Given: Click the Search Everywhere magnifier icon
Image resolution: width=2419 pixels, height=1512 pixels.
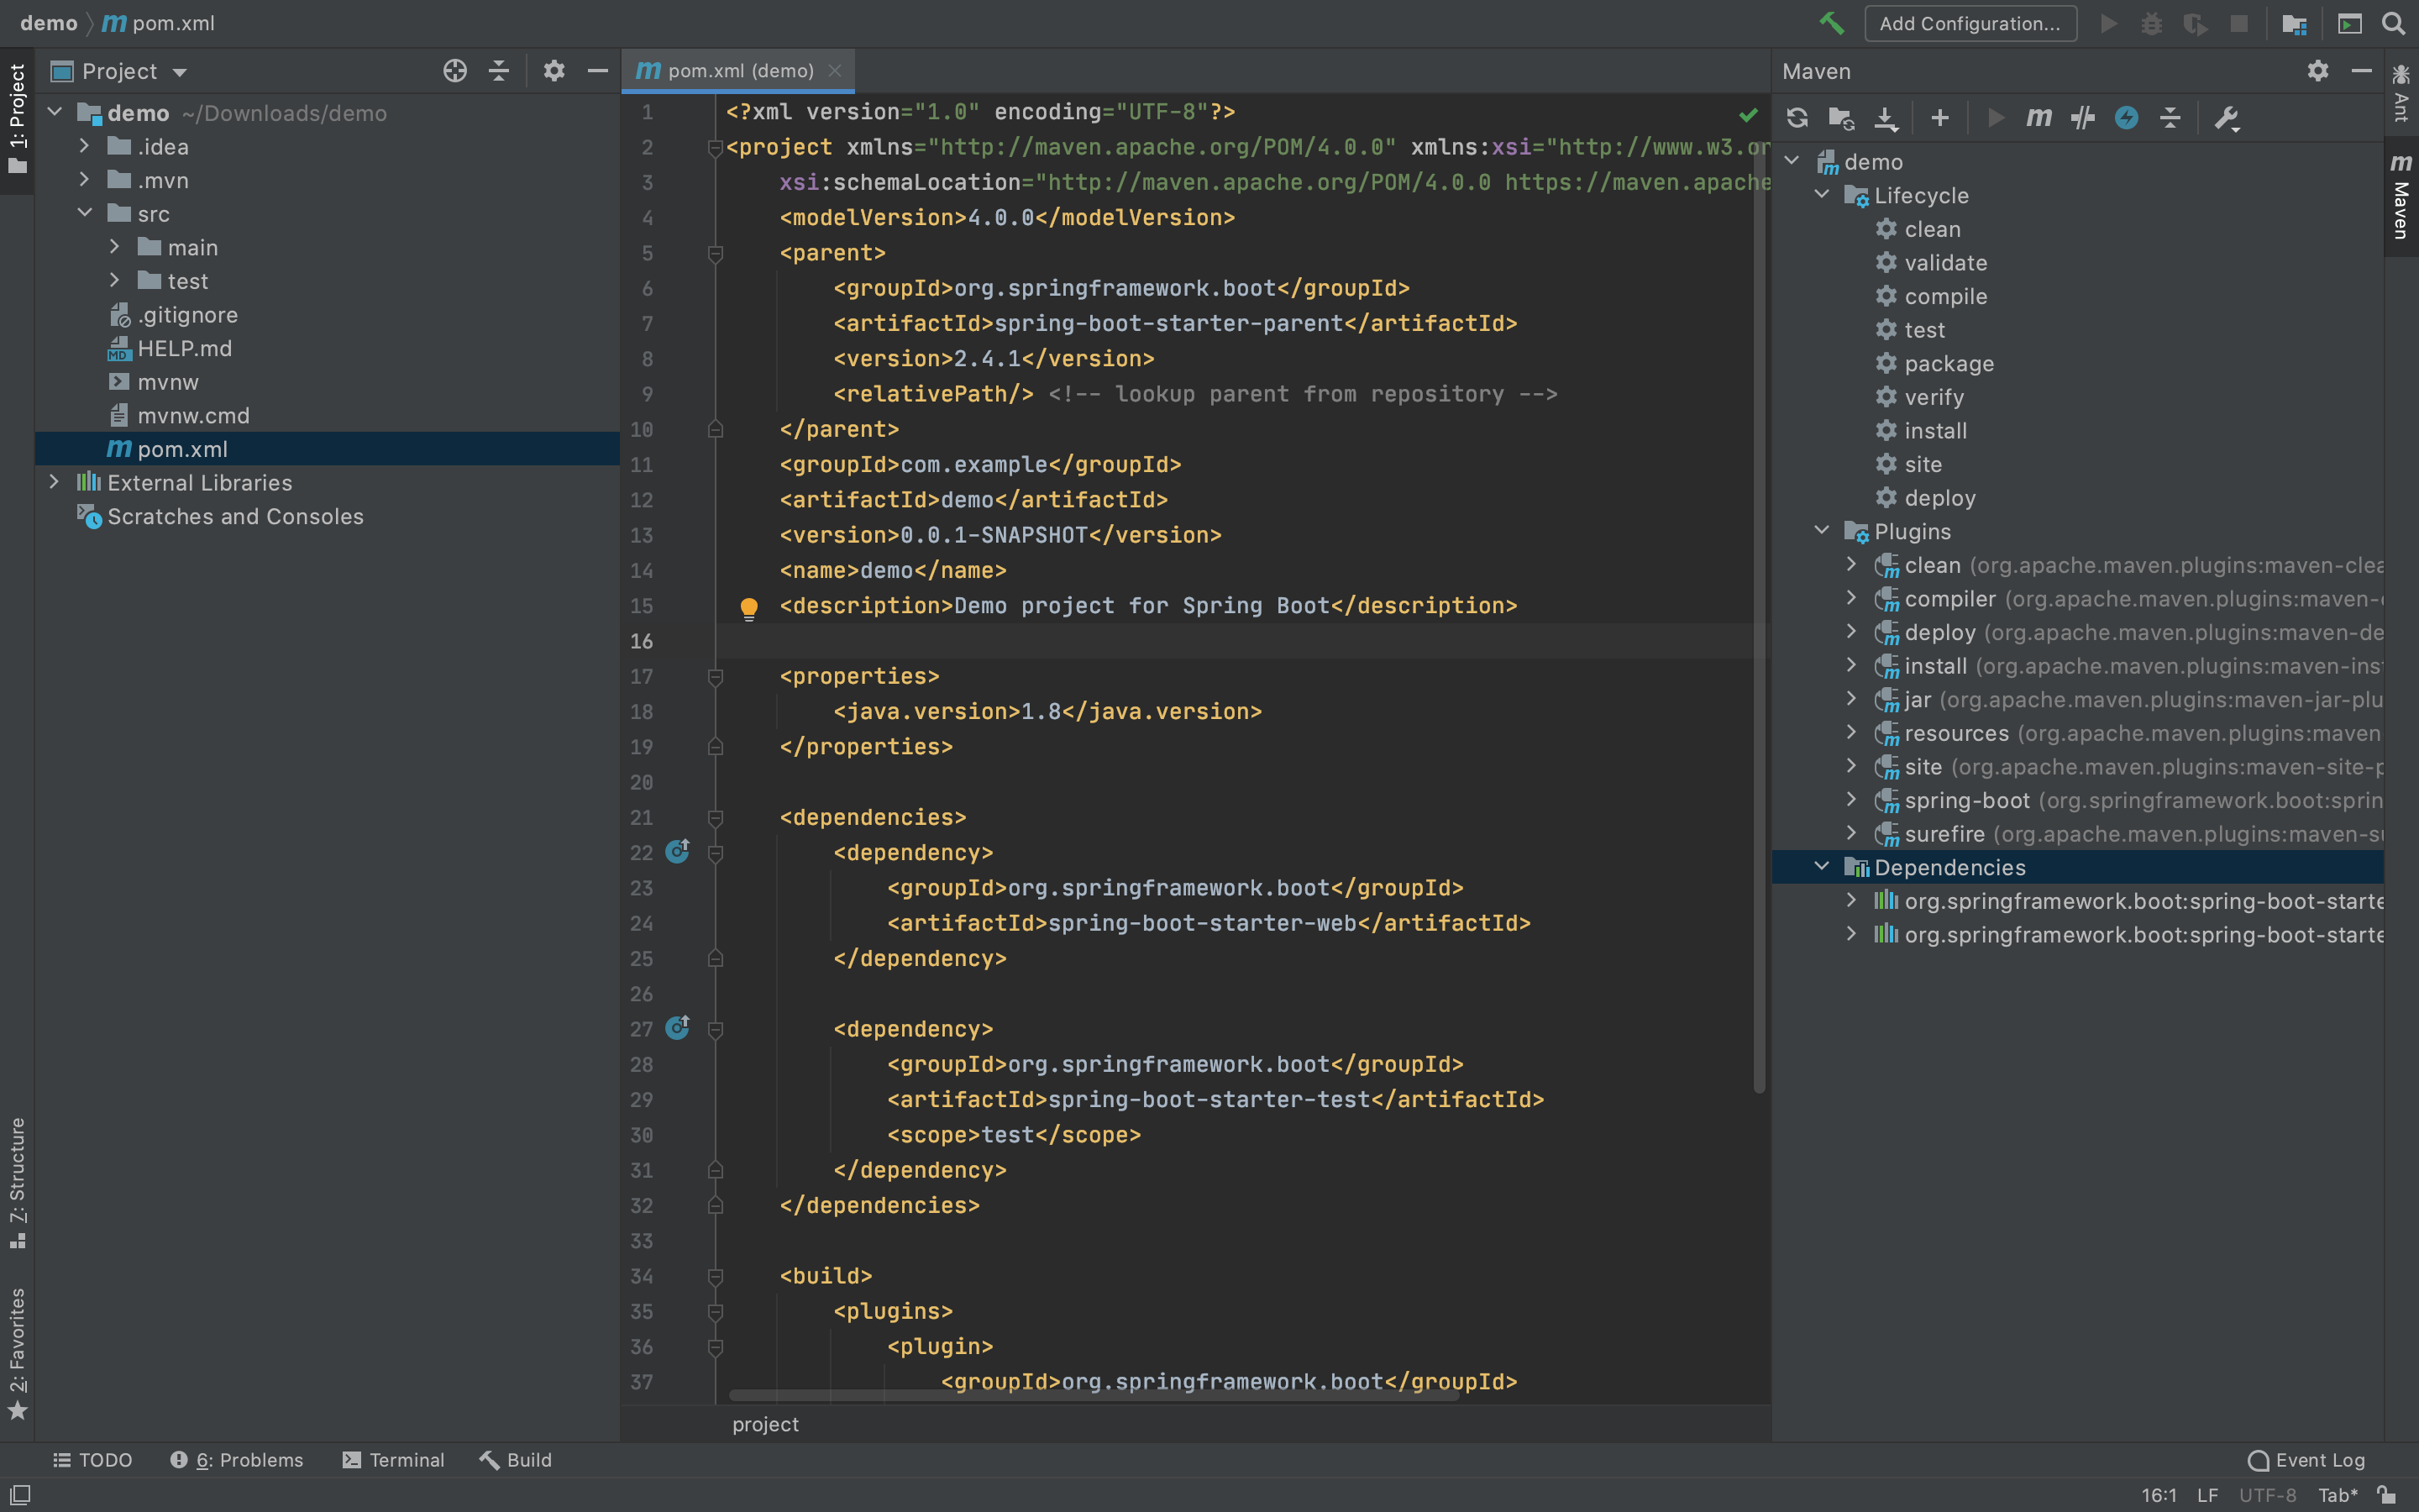Looking at the screenshot, I should 2393,23.
